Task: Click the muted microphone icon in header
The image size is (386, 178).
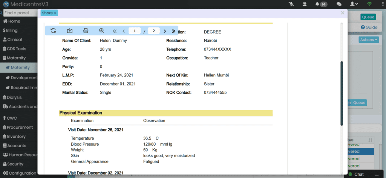Action: pos(291,4)
